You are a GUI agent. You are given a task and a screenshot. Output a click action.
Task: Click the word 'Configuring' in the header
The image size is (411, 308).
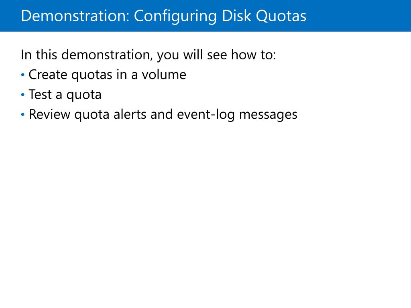point(175,16)
